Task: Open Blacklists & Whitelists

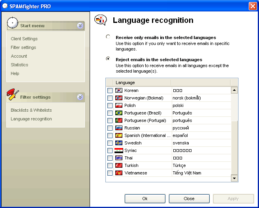Action: (x=31, y=110)
